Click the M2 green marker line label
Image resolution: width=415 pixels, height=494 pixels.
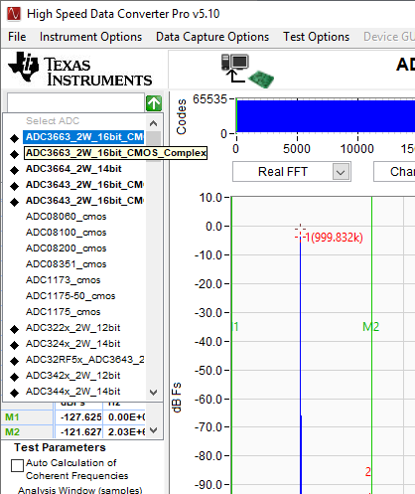(371, 327)
